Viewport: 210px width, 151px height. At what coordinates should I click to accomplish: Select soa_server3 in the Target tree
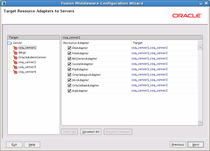pyautogui.click(x=27, y=67)
